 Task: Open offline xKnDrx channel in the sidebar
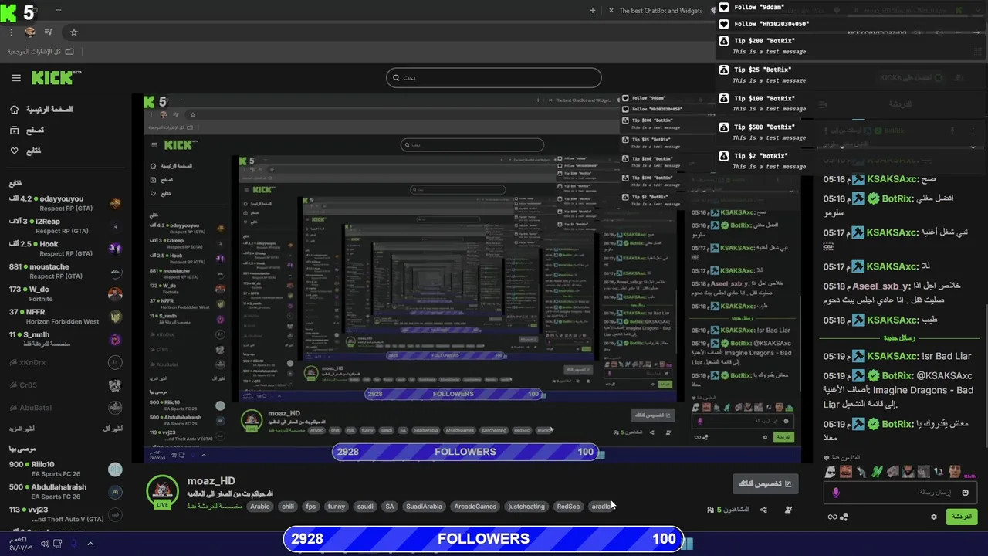[x=65, y=362]
